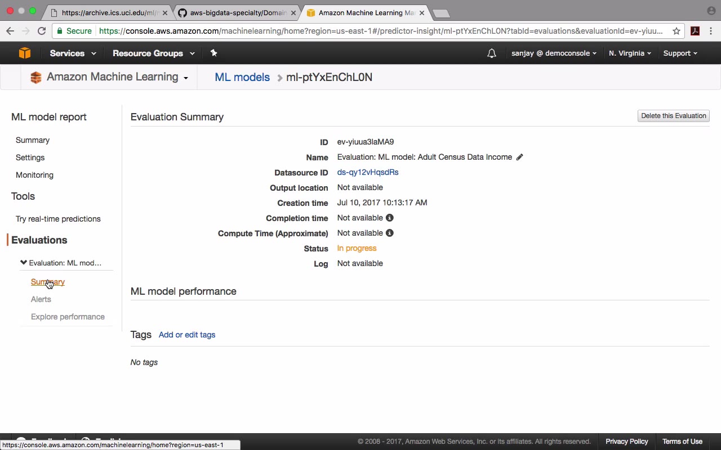Open Alerts under the evaluation
The image size is (721, 450).
[41, 299]
